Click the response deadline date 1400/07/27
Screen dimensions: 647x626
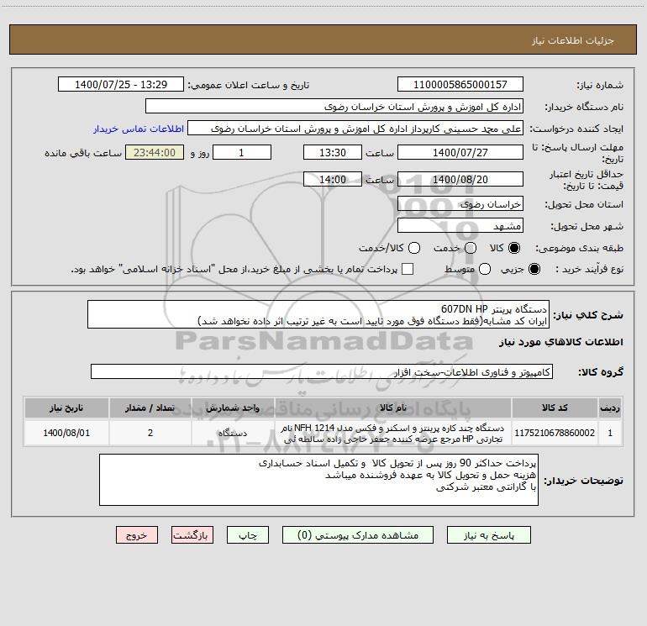[x=460, y=152]
